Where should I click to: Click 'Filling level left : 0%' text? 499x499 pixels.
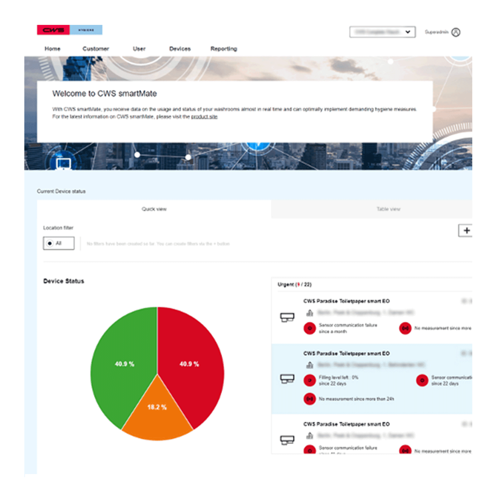point(338,377)
